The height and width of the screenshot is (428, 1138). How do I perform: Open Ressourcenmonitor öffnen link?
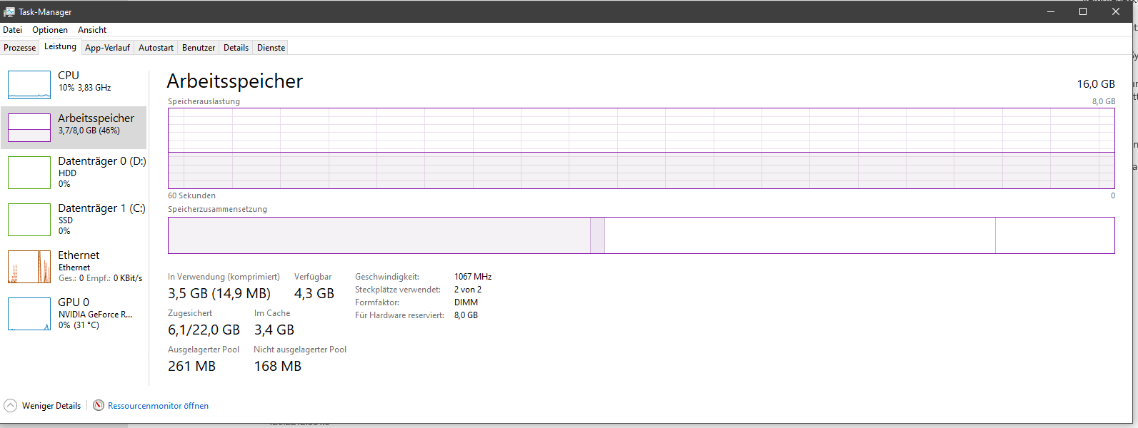[158, 406]
